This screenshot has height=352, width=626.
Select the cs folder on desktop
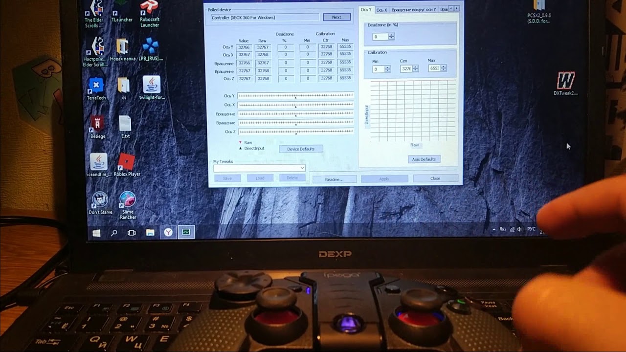coord(124,89)
